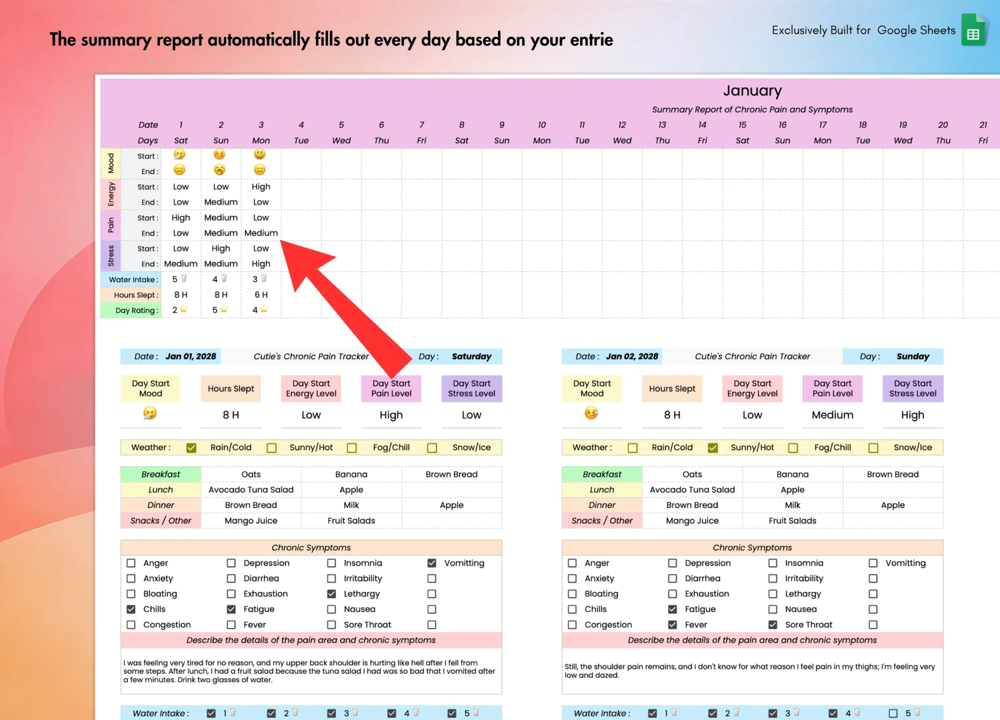The height and width of the screenshot is (720, 1000).
Task: Click Brown Bread breakfast cell on Jan 02
Action: (x=893, y=474)
